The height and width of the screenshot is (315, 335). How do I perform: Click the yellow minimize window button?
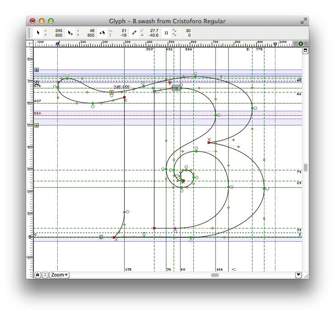42,21
